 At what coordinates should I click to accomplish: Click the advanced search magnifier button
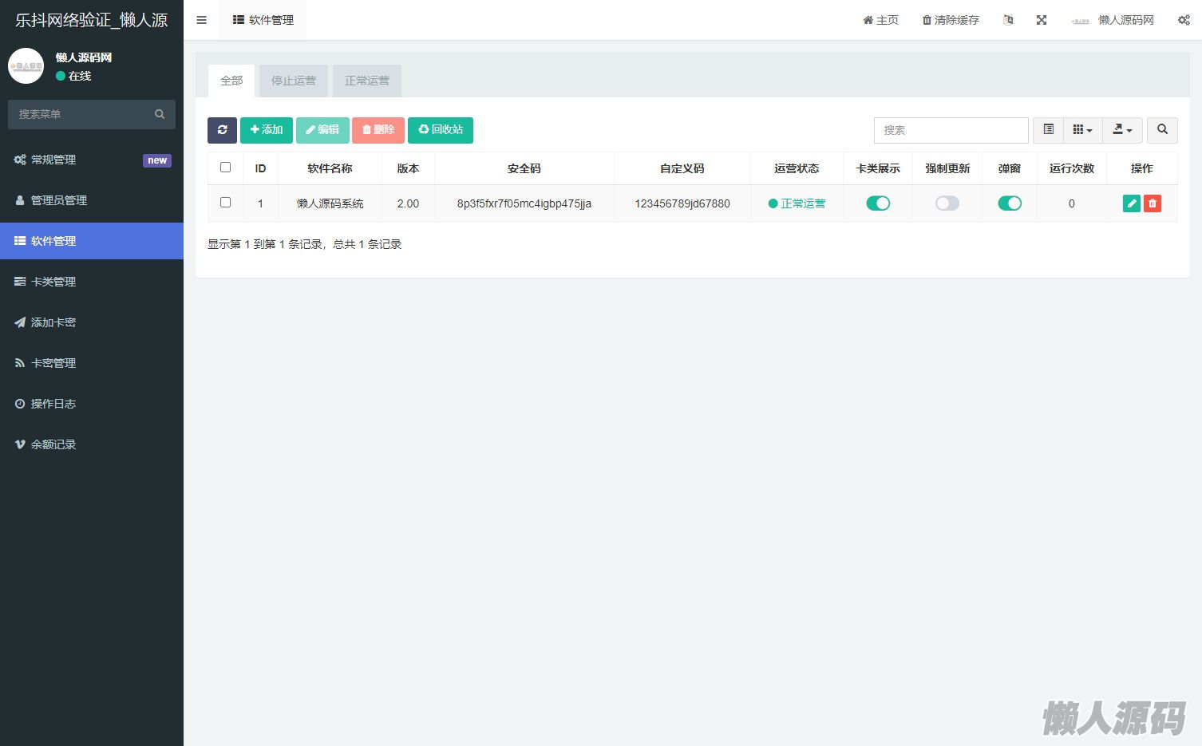[x=1162, y=130]
